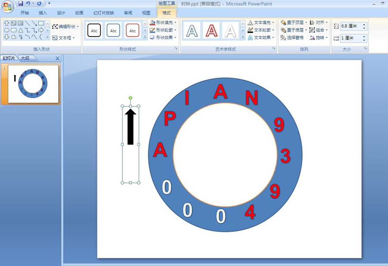Viewport: 388px width, 266px height.
Task: Apply the red outline Abc style
Action: click(x=132, y=31)
